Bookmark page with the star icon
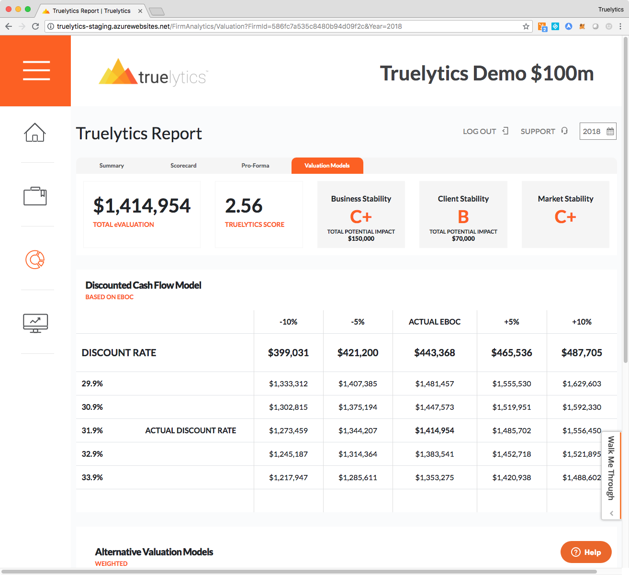The image size is (629, 575). [x=526, y=26]
